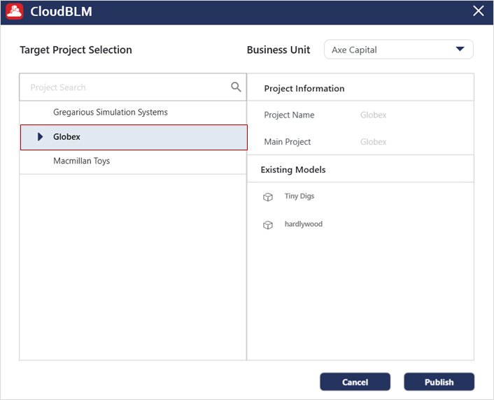Click the Publish button

pyautogui.click(x=439, y=382)
